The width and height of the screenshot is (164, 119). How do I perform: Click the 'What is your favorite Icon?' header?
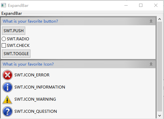click(x=28, y=64)
